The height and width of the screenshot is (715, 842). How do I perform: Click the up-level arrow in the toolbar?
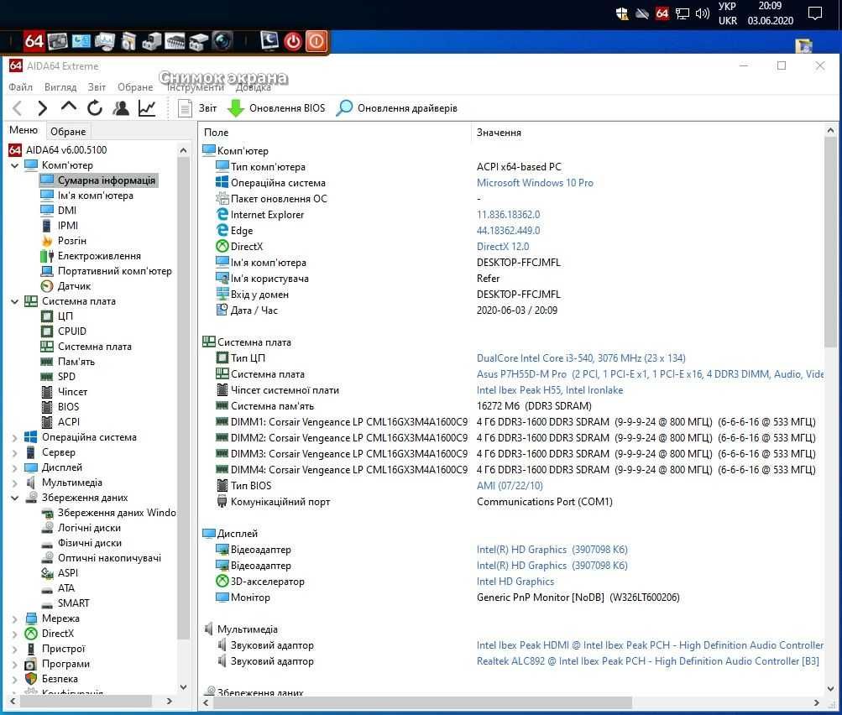(69, 107)
